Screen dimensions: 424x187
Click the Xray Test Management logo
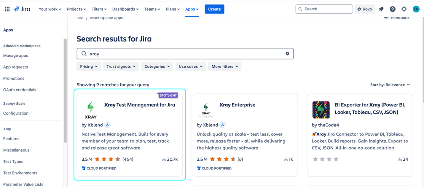point(90,110)
